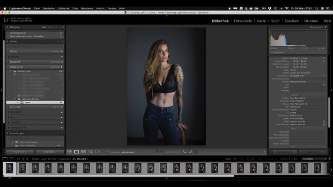Open the Metadaten menu
333x187 pixels.
[x=86, y=8]
